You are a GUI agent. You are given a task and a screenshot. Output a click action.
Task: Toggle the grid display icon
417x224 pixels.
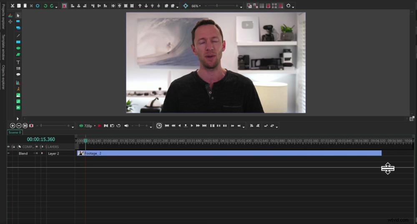262,5
